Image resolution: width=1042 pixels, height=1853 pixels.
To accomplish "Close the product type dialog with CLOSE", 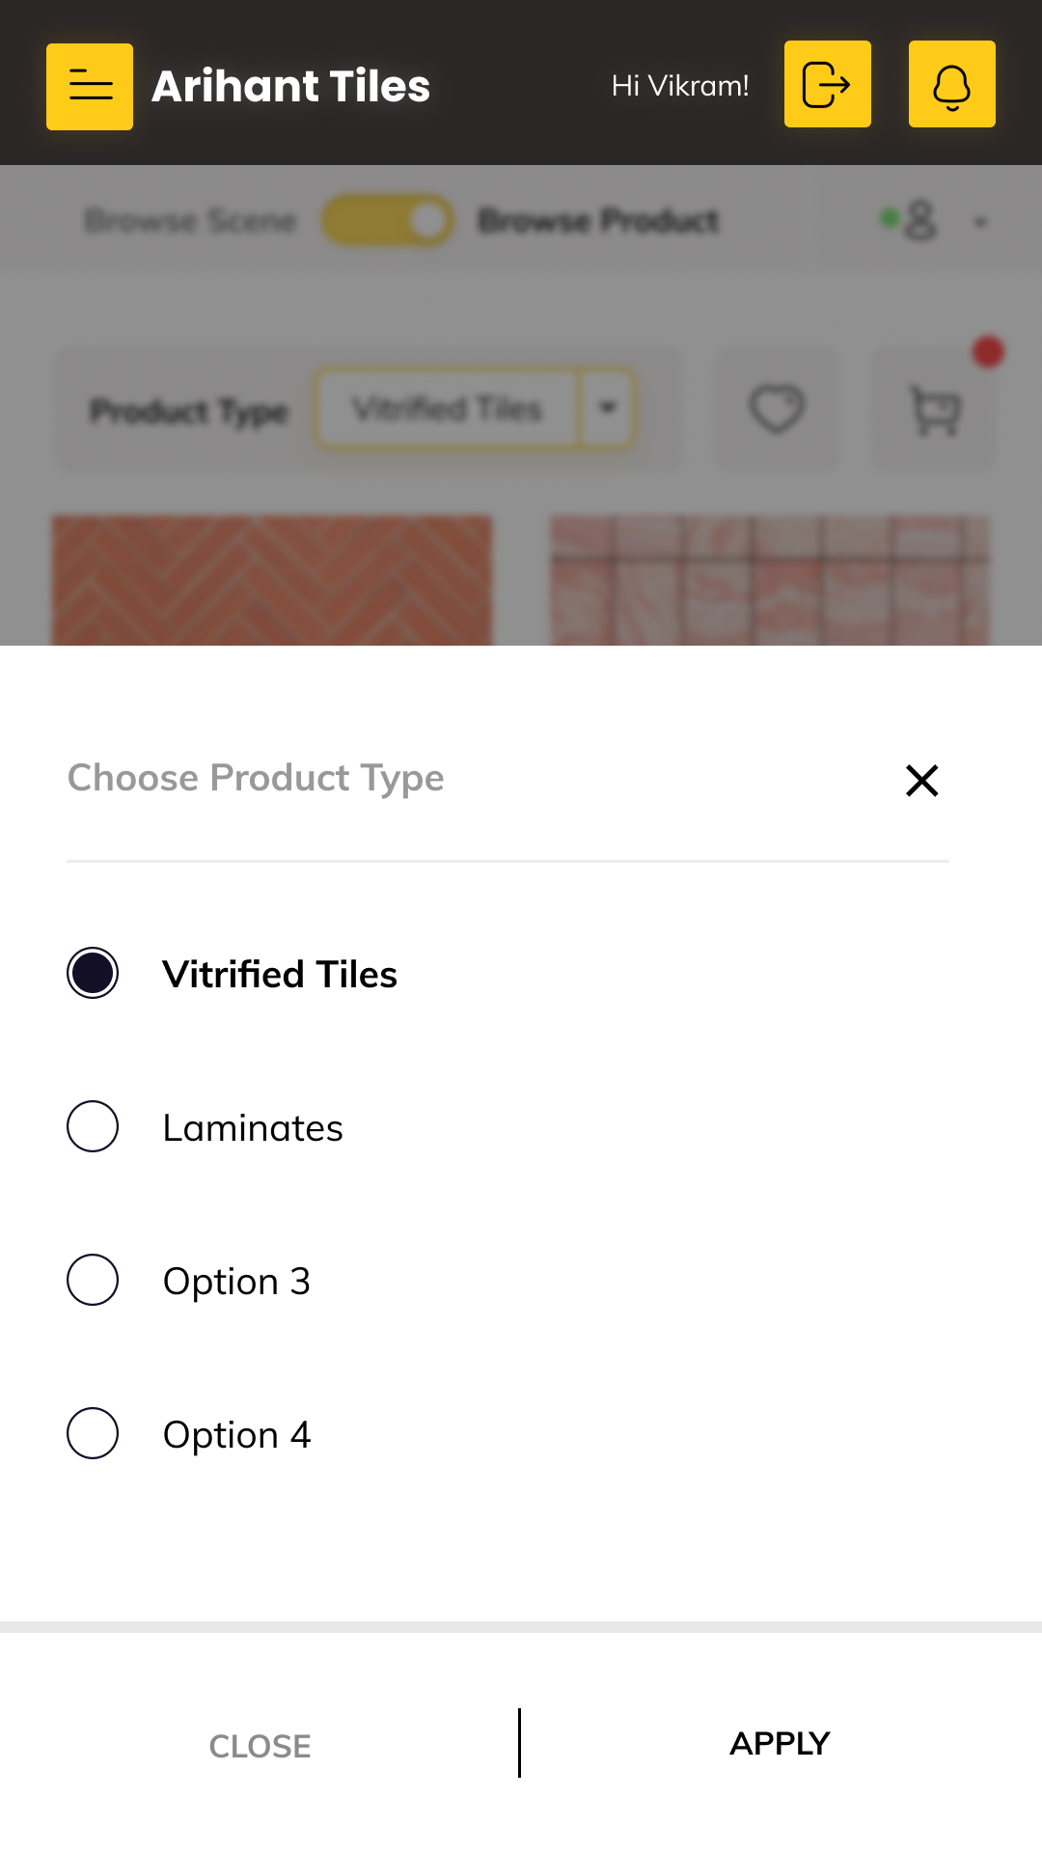I will (259, 1745).
